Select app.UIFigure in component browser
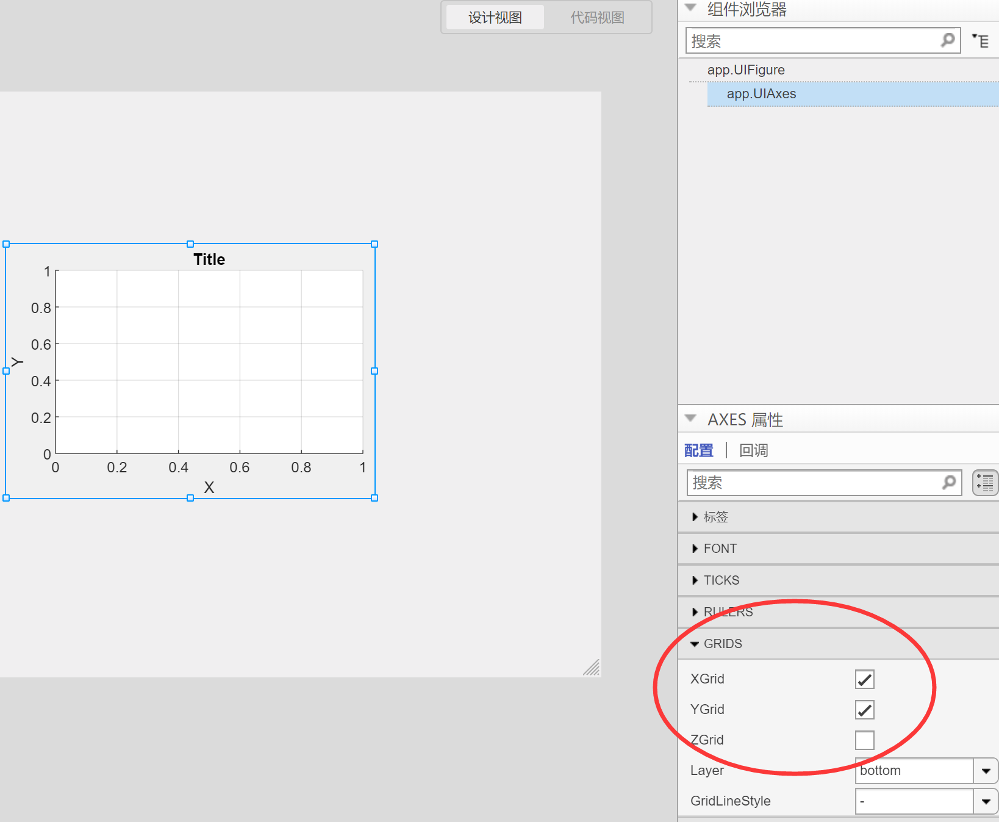 pyautogui.click(x=745, y=69)
